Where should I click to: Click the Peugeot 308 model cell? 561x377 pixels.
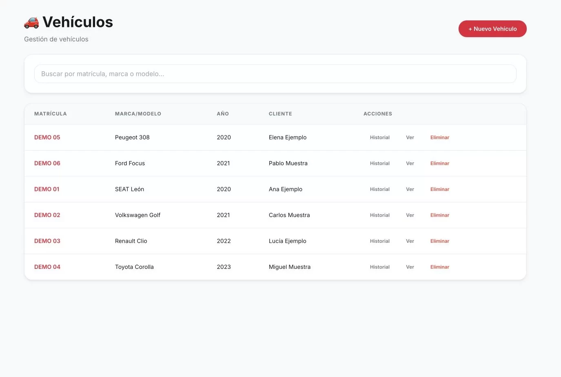click(132, 137)
